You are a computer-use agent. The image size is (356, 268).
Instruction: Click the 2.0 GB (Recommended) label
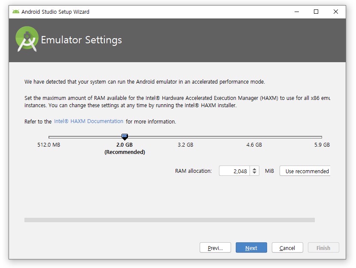(125, 148)
